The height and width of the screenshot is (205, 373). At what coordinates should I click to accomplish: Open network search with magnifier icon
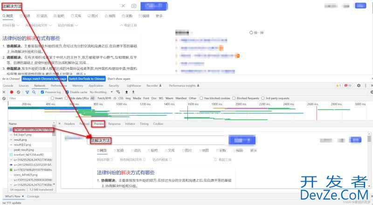(34, 92)
